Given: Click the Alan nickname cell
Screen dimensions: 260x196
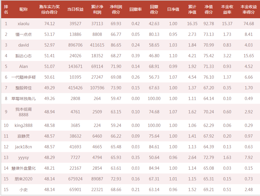Looking at the screenshot, I should click(x=23, y=66).
